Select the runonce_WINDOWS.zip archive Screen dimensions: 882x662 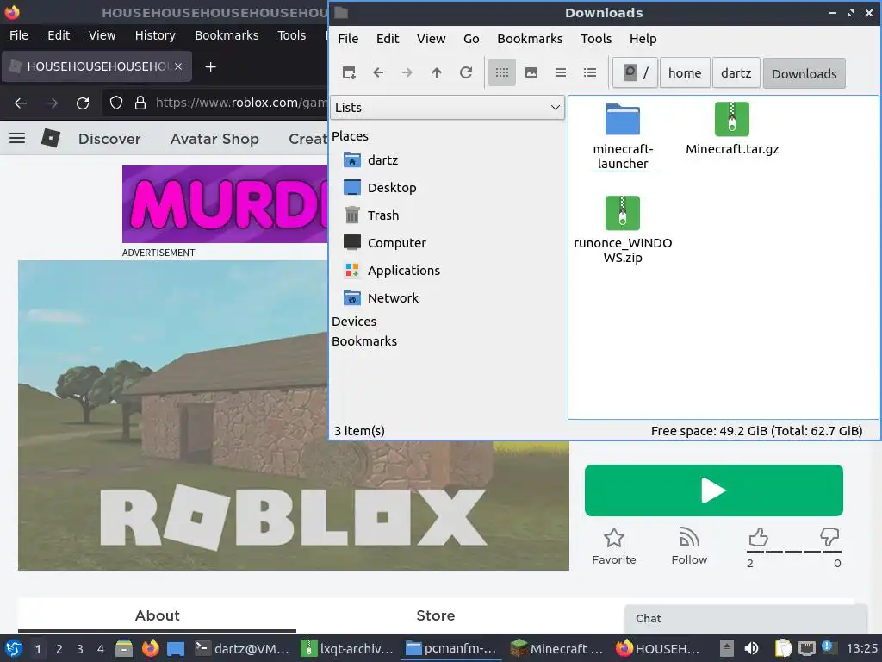[623, 230]
